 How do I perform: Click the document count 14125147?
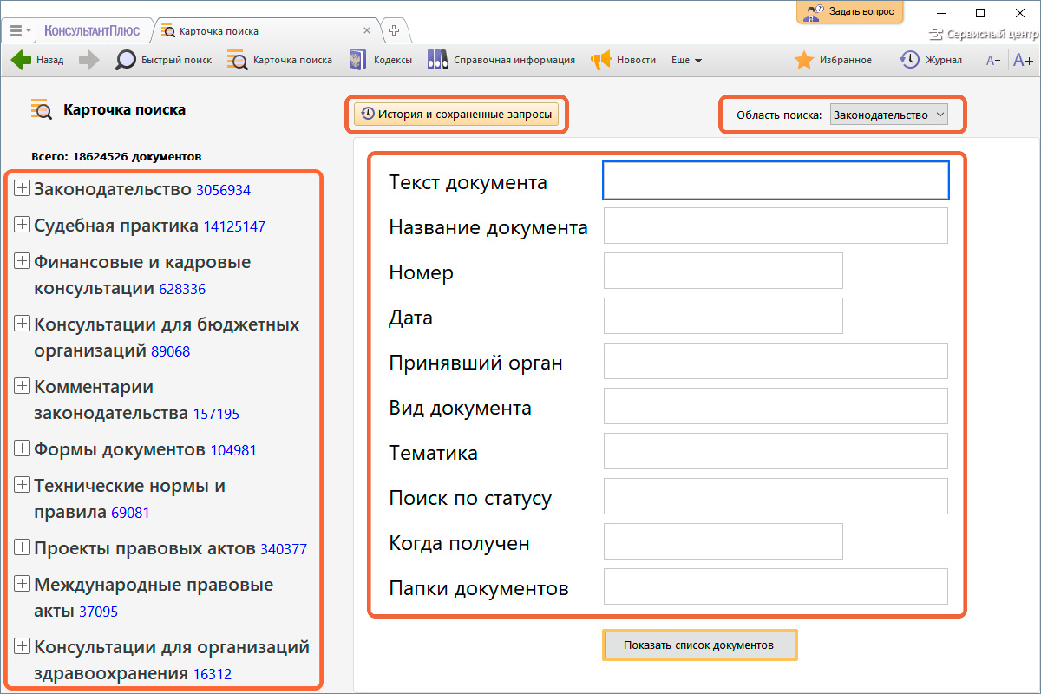(234, 226)
